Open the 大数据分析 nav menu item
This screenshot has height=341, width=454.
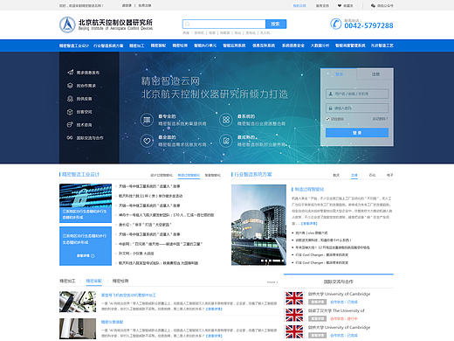click(x=320, y=45)
